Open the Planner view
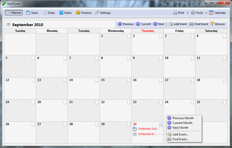This screenshot has height=148, width=232. (14, 13)
